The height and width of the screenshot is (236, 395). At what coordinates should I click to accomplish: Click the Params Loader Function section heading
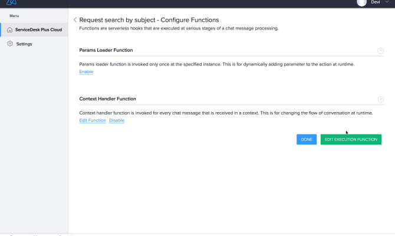tap(106, 50)
